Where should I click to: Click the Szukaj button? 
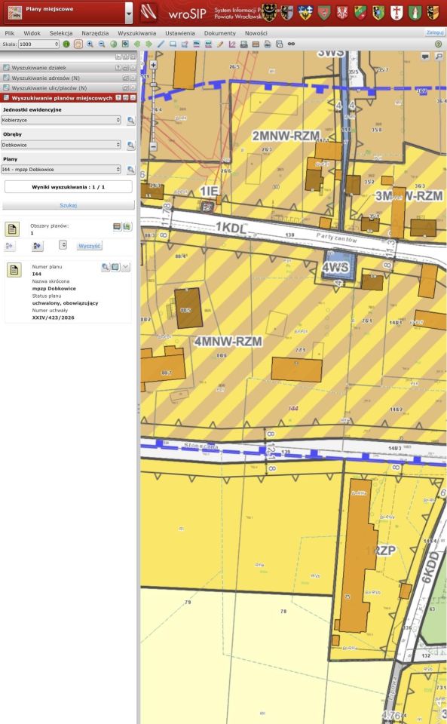pyautogui.click(x=69, y=205)
